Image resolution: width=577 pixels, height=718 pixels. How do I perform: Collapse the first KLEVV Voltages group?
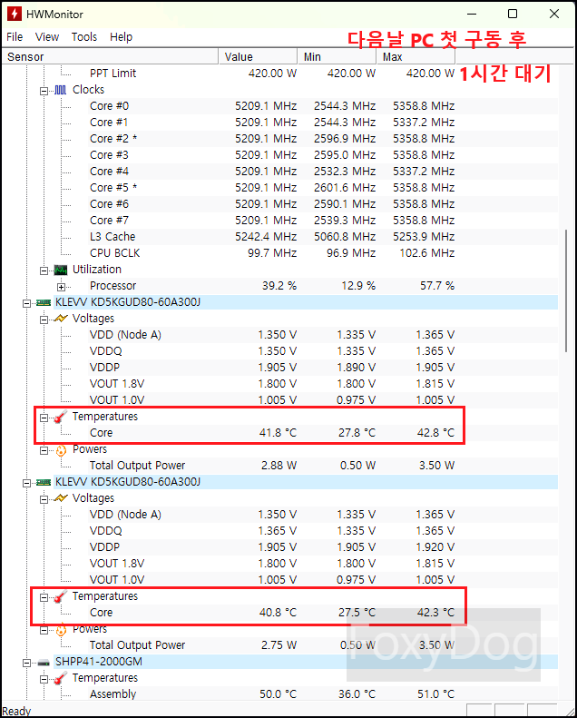(x=44, y=320)
